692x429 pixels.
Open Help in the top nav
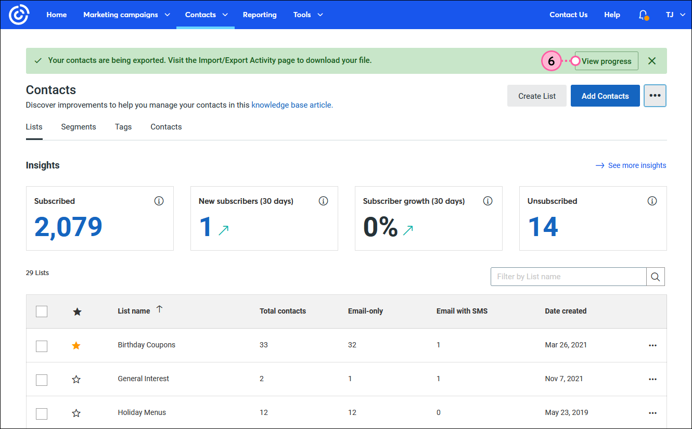pos(612,15)
